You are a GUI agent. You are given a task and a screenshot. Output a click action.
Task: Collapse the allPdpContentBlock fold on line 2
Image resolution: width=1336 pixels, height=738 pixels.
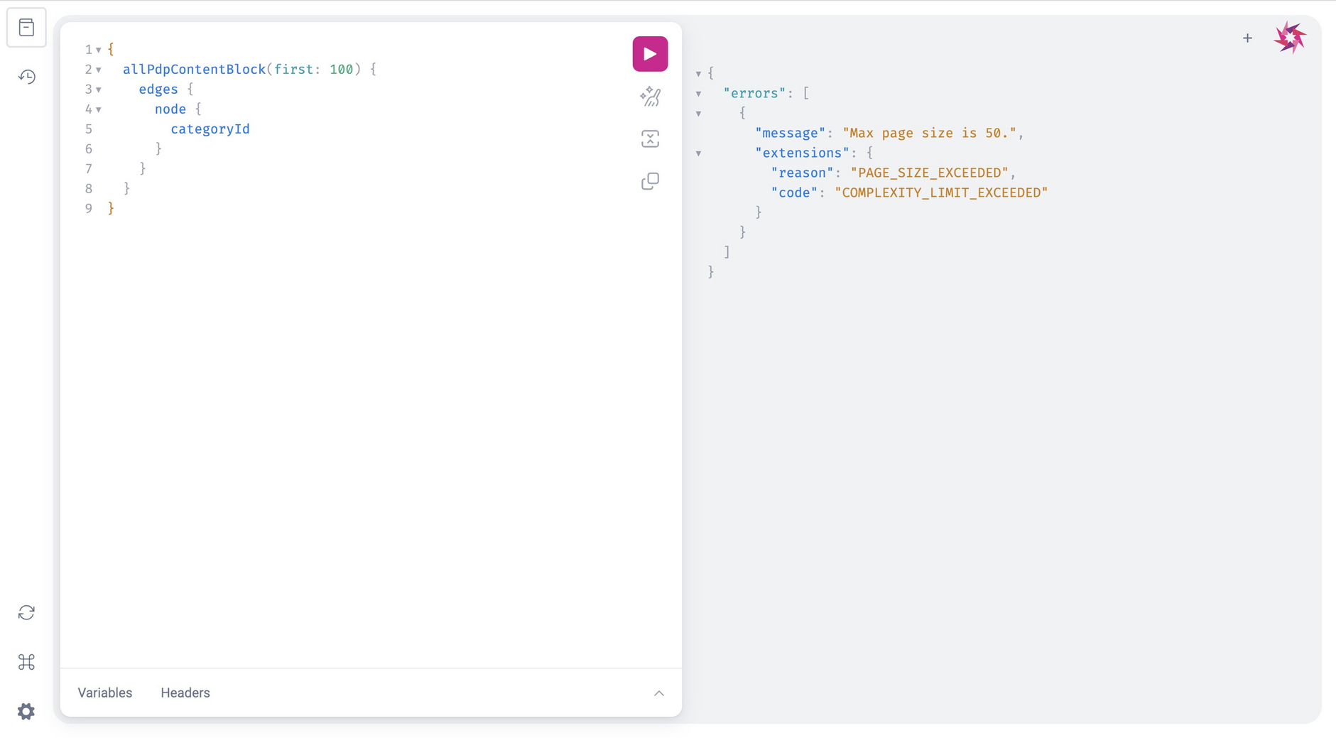[99, 70]
